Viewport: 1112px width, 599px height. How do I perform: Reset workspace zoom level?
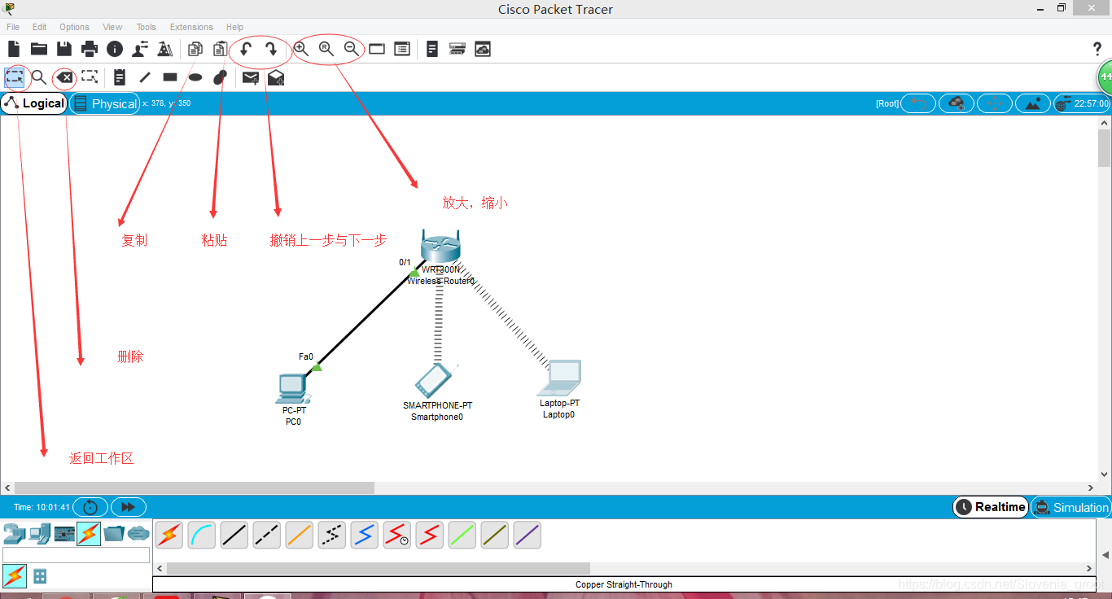click(326, 49)
